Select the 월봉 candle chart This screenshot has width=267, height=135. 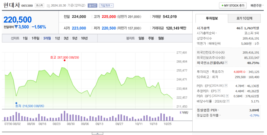(161, 39)
